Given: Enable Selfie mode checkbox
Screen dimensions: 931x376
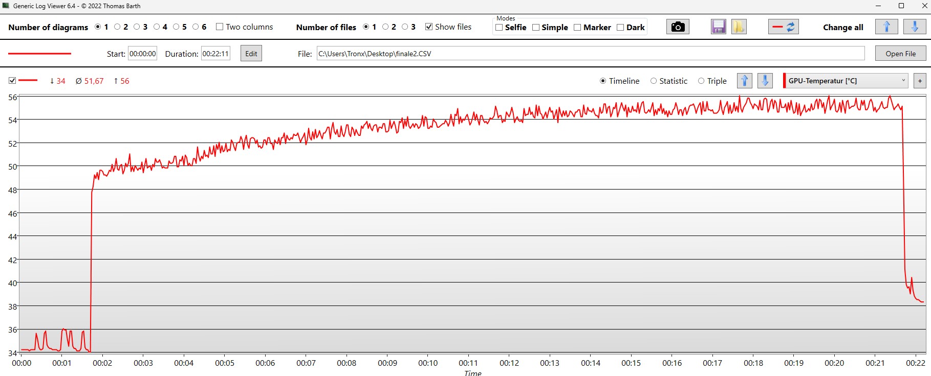Looking at the screenshot, I should coord(499,28).
